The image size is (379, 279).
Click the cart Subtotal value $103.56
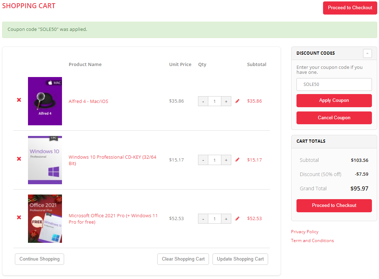[x=360, y=160]
